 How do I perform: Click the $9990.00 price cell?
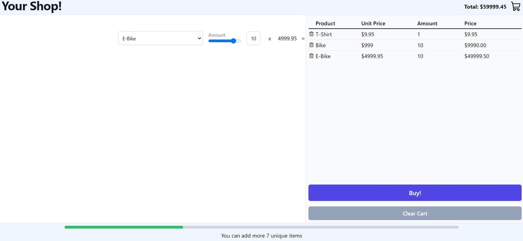(x=475, y=45)
